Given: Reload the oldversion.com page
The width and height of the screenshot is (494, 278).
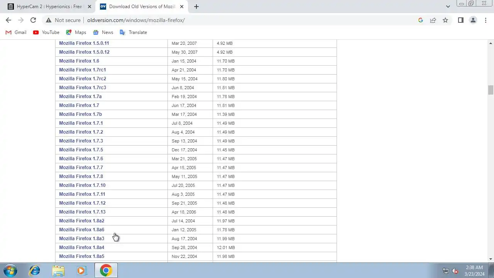Looking at the screenshot, I should click(33, 20).
